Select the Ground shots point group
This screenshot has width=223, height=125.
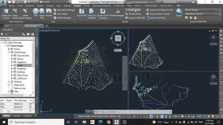tap(23, 56)
